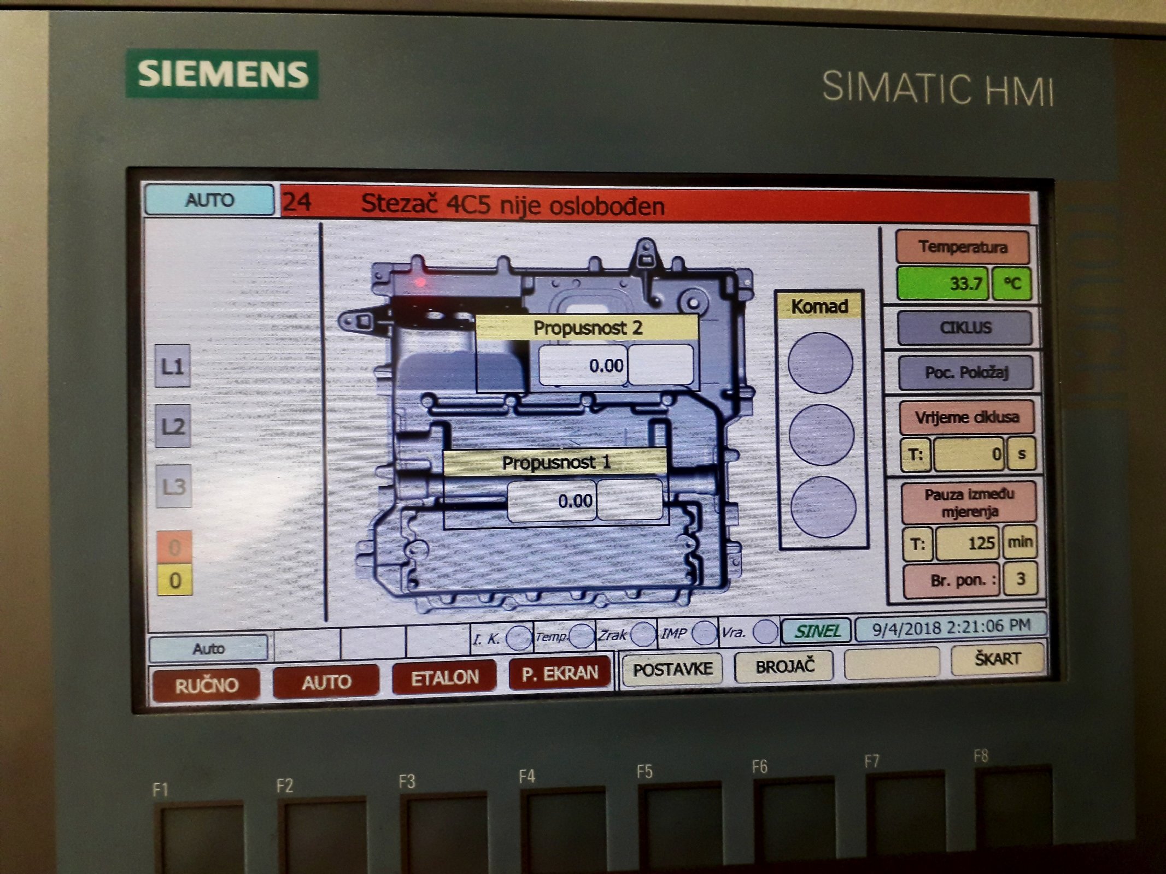
Task: Click the temperature value 33.7
Action: [942, 284]
